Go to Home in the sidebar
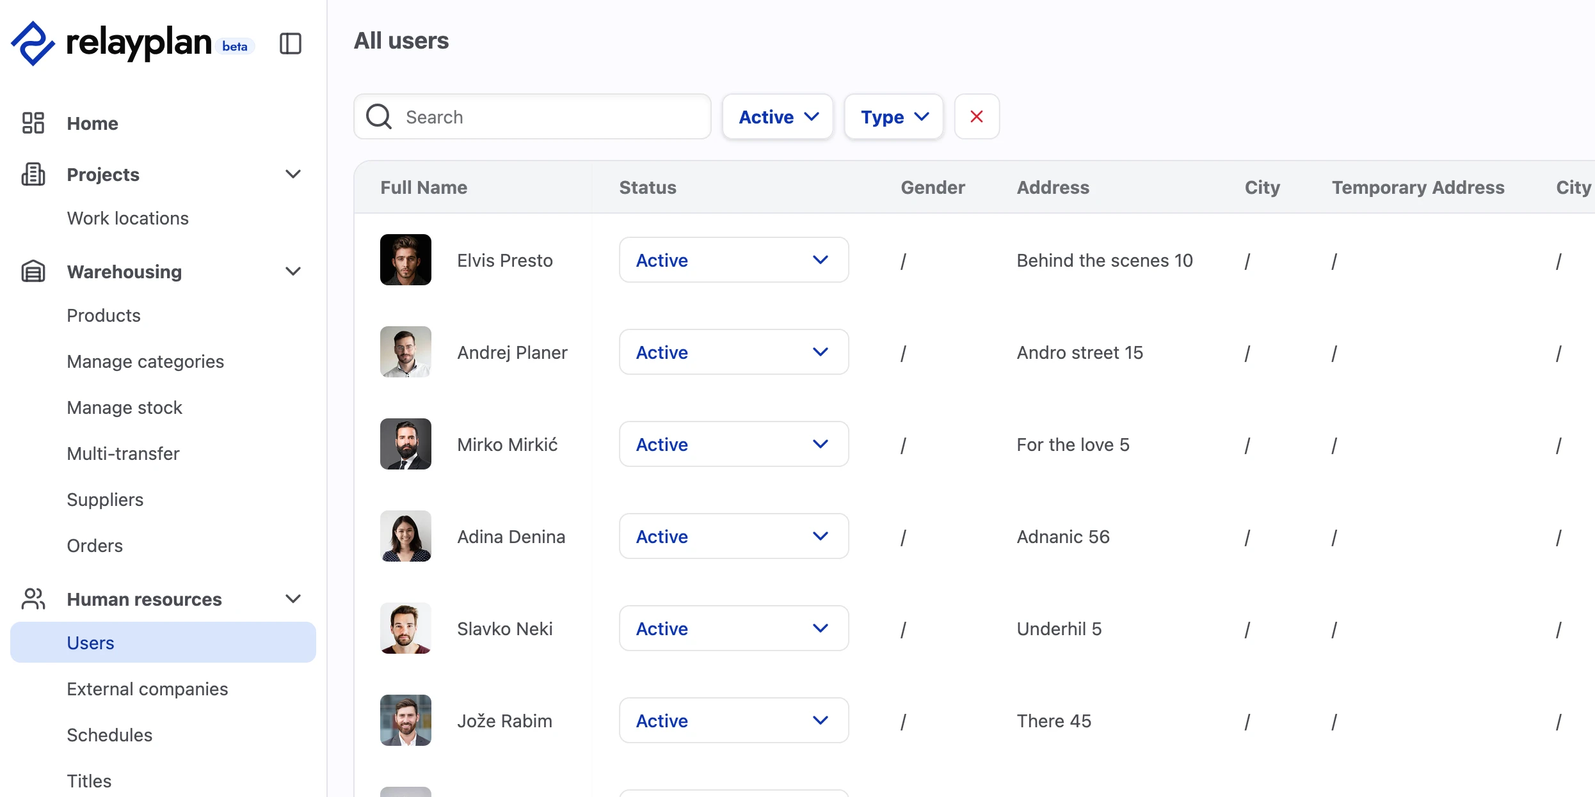 tap(93, 123)
